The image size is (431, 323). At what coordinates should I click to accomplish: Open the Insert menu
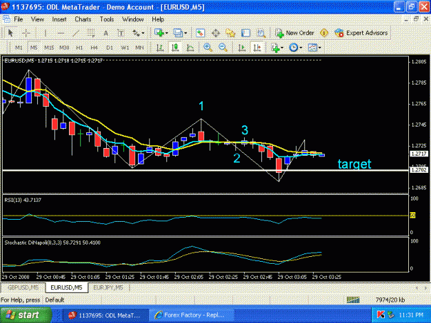(59, 19)
